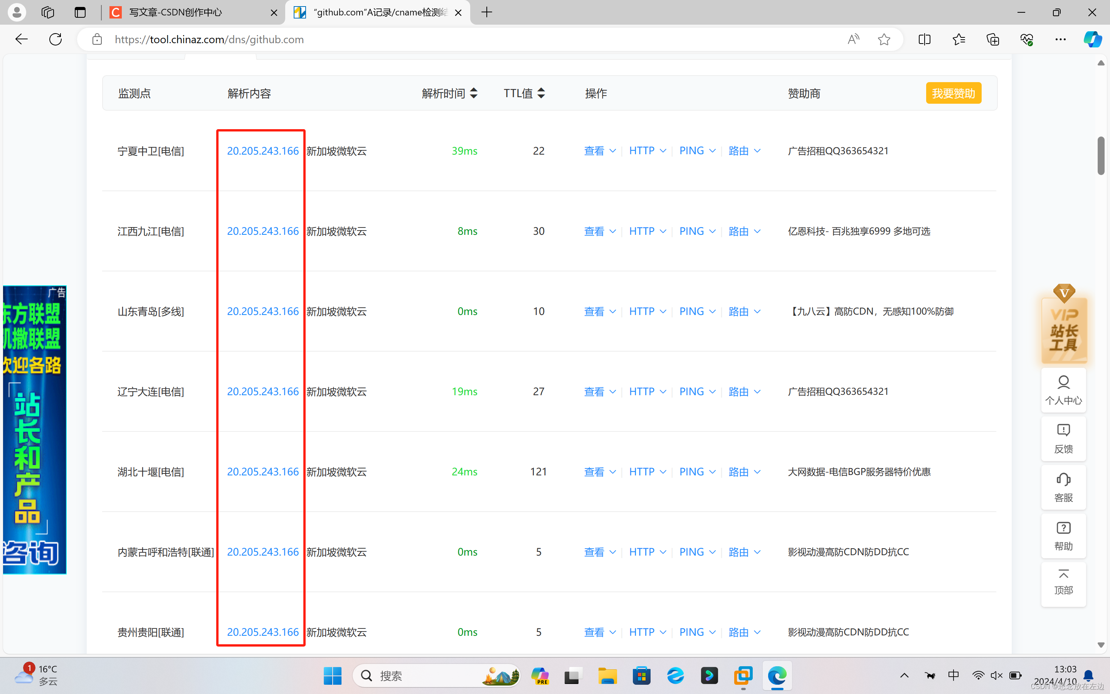
Task: Expand PING dropdown for 山东青岛 row
Action: (x=697, y=312)
